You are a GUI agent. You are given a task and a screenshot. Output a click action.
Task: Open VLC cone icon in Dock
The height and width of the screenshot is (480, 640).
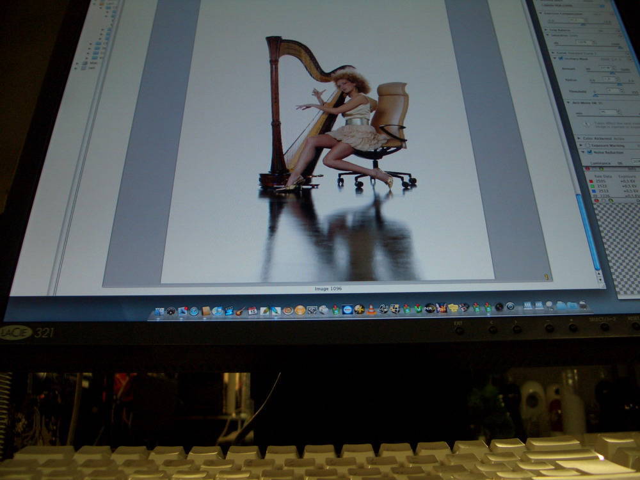[x=371, y=310]
